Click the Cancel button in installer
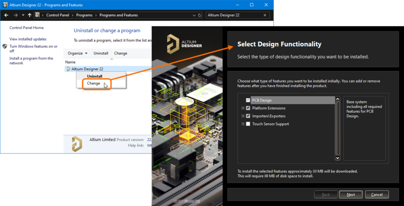Image resolution: width=404 pixels, height=206 pixels. click(x=377, y=194)
